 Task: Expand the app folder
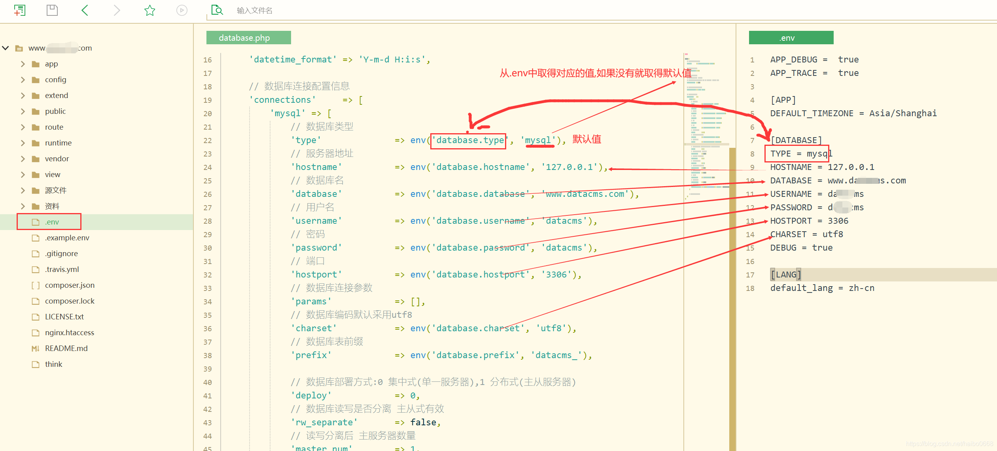pyautogui.click(x=23, y=64)
